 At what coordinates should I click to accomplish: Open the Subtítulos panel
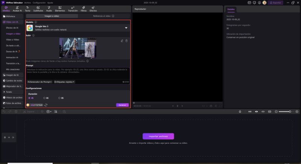(38, 9)
